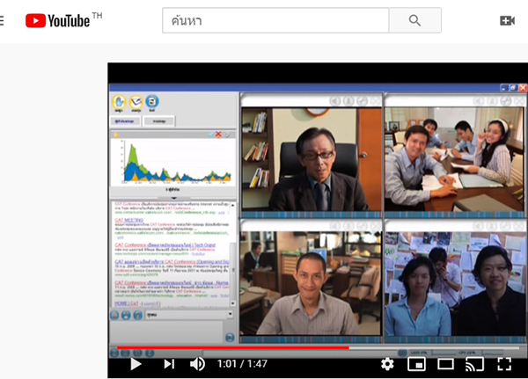
Task: Open the create video camera icon
Action: point(507,20)
